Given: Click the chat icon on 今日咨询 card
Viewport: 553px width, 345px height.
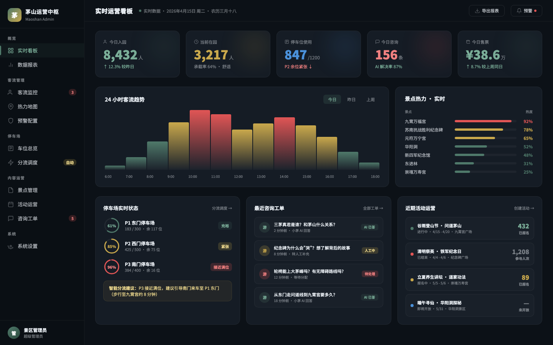Looking at the screenshot, I should [377, 42].
